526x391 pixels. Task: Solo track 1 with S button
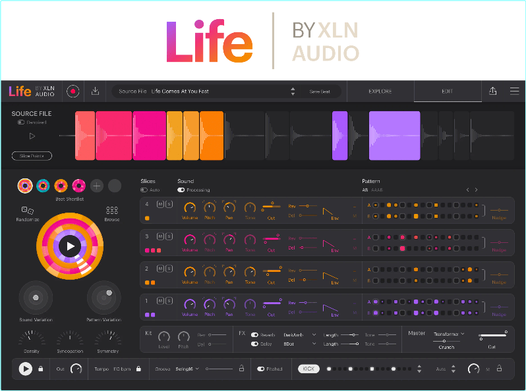pyautogui.click(x=169, y=301)
